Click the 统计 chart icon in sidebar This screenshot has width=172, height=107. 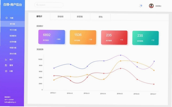pos(6,60)
